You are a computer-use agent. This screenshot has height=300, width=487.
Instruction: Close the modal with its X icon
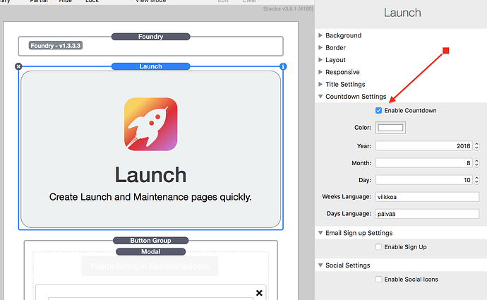pos(259,292)
